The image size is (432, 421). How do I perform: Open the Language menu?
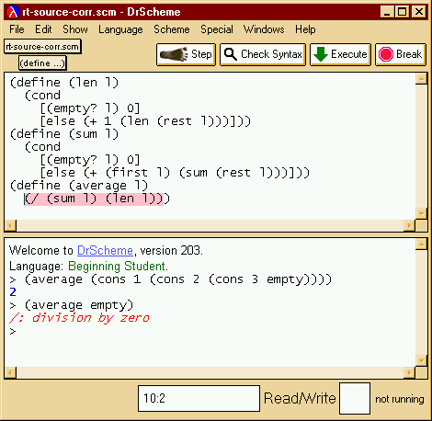pyautogui.click(x=120, y=29)
